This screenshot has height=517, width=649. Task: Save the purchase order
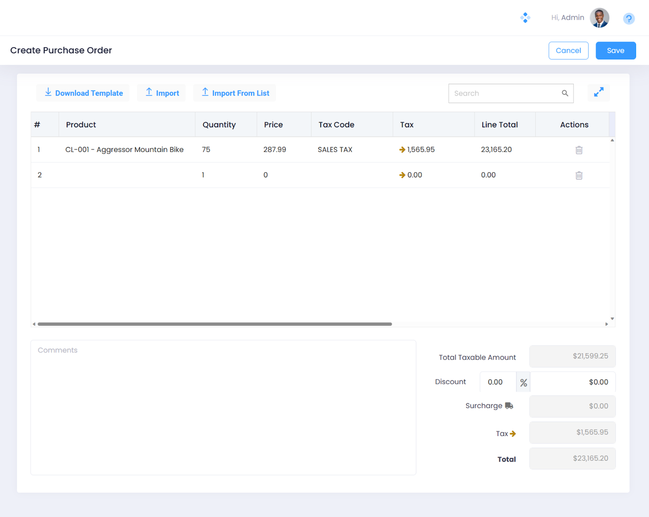(x=615, y=51)
